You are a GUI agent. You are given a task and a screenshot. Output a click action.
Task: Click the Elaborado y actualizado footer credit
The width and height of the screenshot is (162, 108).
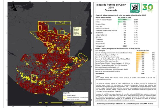[x=125, y=104]
